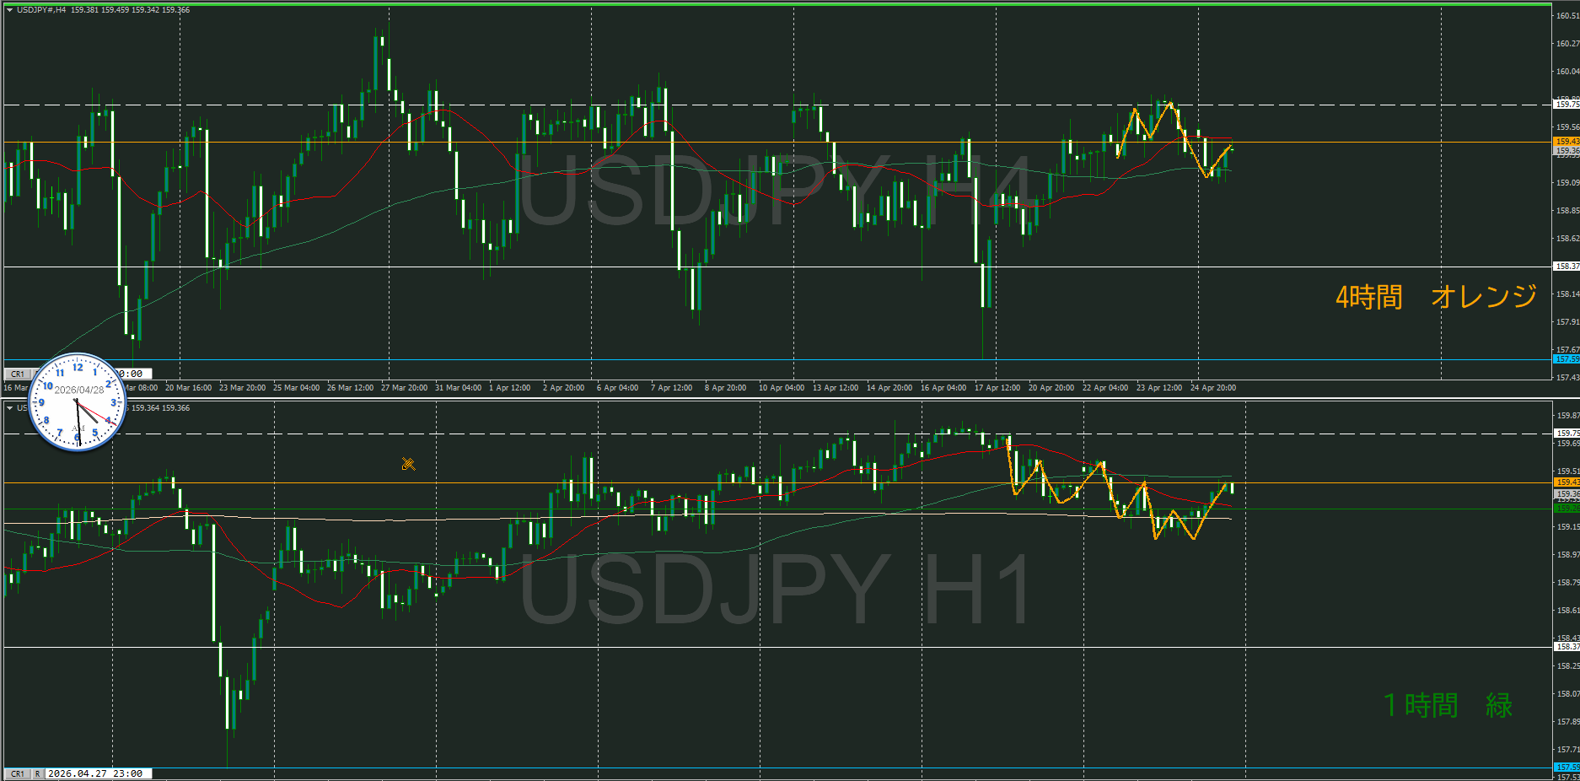Toggle the R button in H1 chart
Viewport: 1580px width, 781px height.
click(38, 773)
